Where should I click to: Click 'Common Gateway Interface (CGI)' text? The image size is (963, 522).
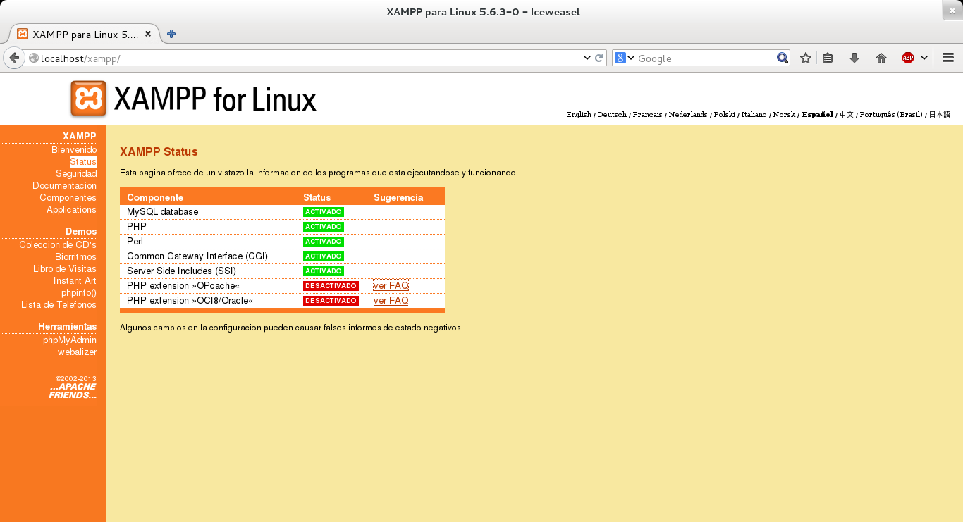(x=197, y=256)
